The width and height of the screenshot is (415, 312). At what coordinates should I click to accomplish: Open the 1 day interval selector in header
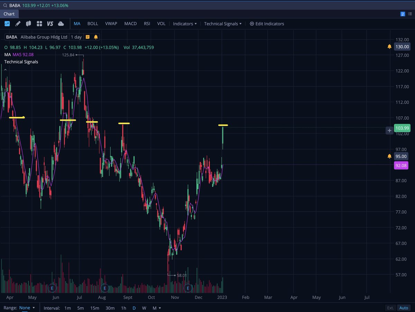[x=76, y=37]
